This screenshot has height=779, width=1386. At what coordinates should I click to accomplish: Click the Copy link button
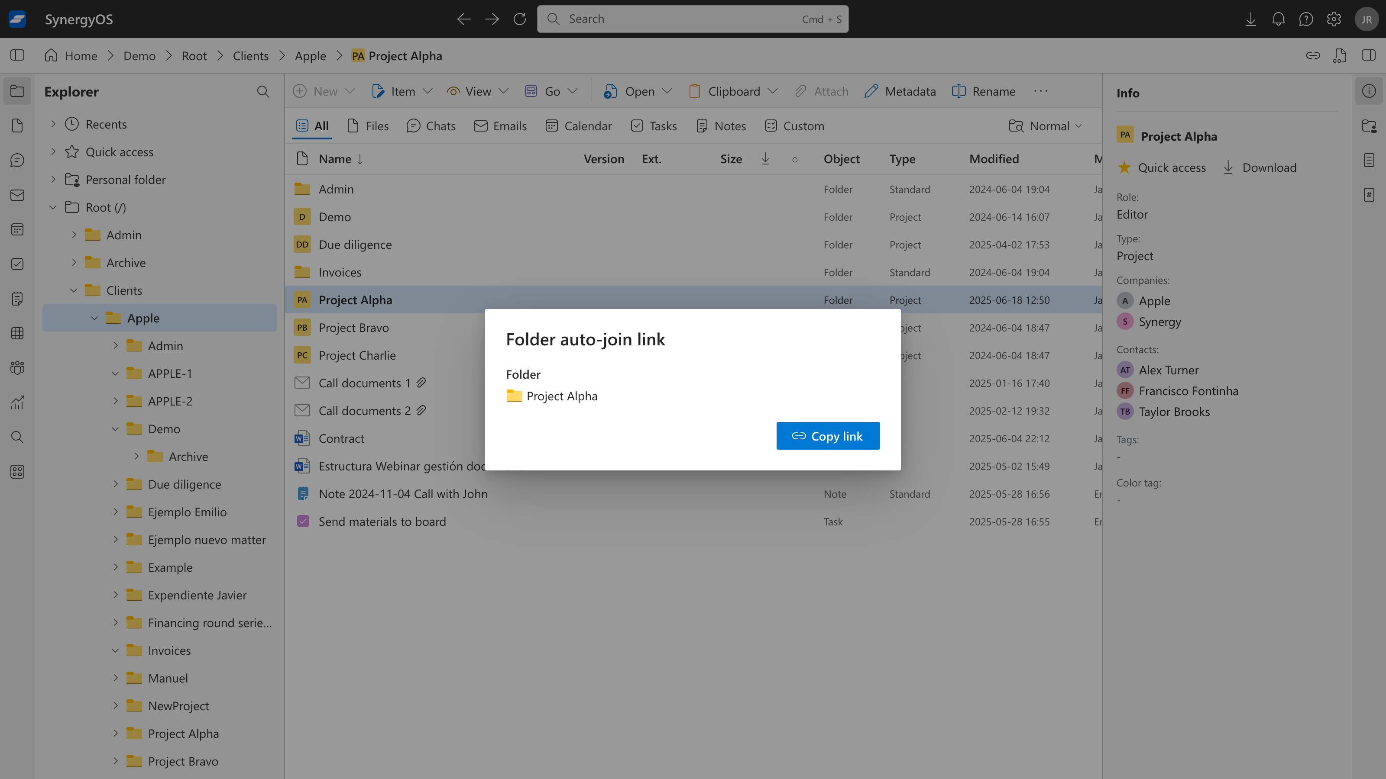tap(828, 436)
